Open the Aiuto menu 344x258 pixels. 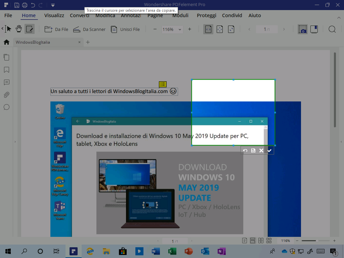255,15
